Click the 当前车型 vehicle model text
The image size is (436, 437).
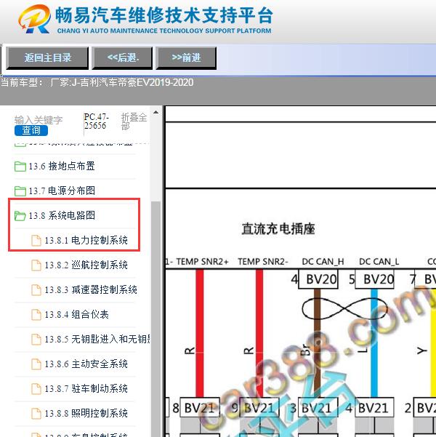pyautogui.click(x=97, y=82)
